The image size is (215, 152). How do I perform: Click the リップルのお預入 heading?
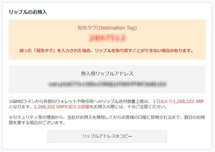28,12
